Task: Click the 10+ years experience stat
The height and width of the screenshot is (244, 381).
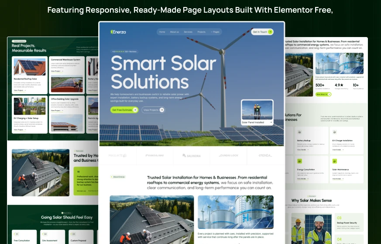Action: click(358, 86)
